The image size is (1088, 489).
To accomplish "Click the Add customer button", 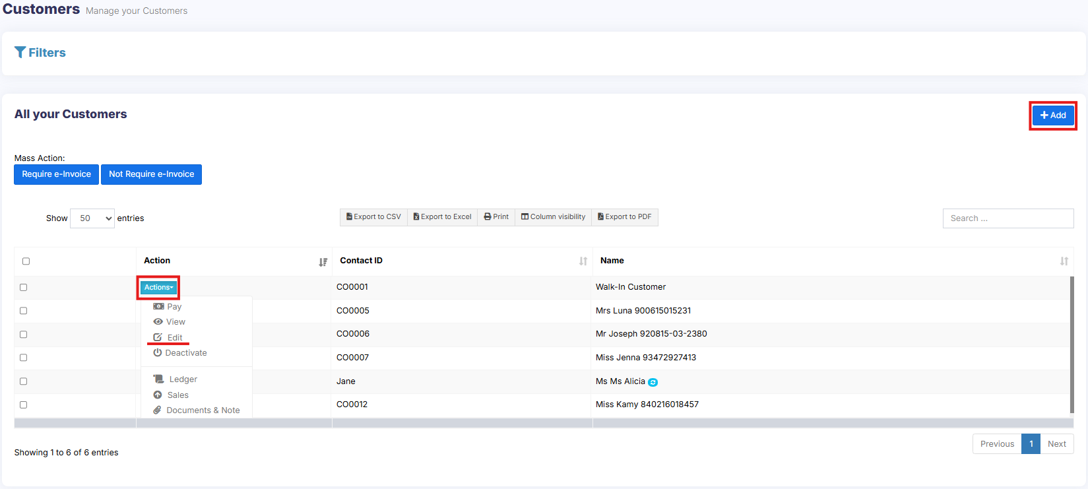I will (x=1053, y=115).
